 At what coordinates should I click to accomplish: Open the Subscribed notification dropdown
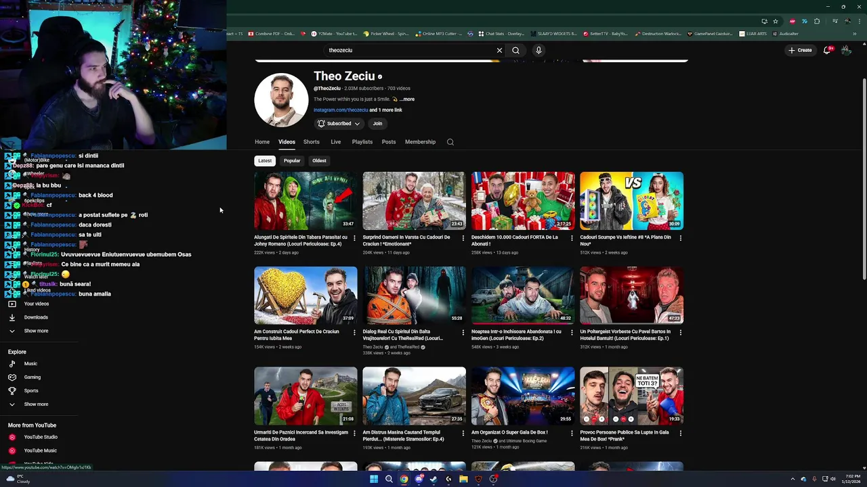coord(339,124)
